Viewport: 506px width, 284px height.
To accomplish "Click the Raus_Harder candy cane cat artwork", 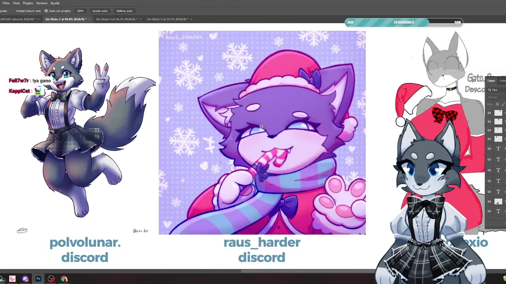I will pos(262,133).
